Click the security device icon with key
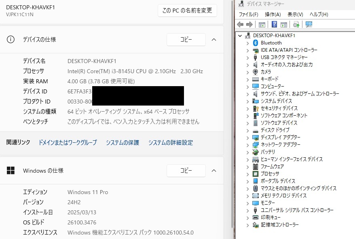 click(x=256, y=108)
